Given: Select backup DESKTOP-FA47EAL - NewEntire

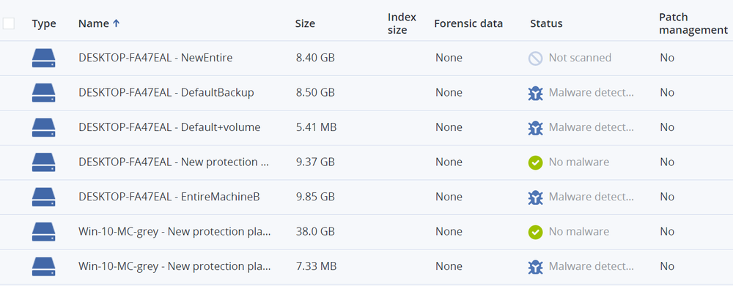Looking at the screenshot, I should click(x=155, y=58).
